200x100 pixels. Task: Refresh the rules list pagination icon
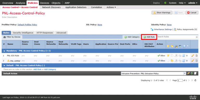pos(195,80)
